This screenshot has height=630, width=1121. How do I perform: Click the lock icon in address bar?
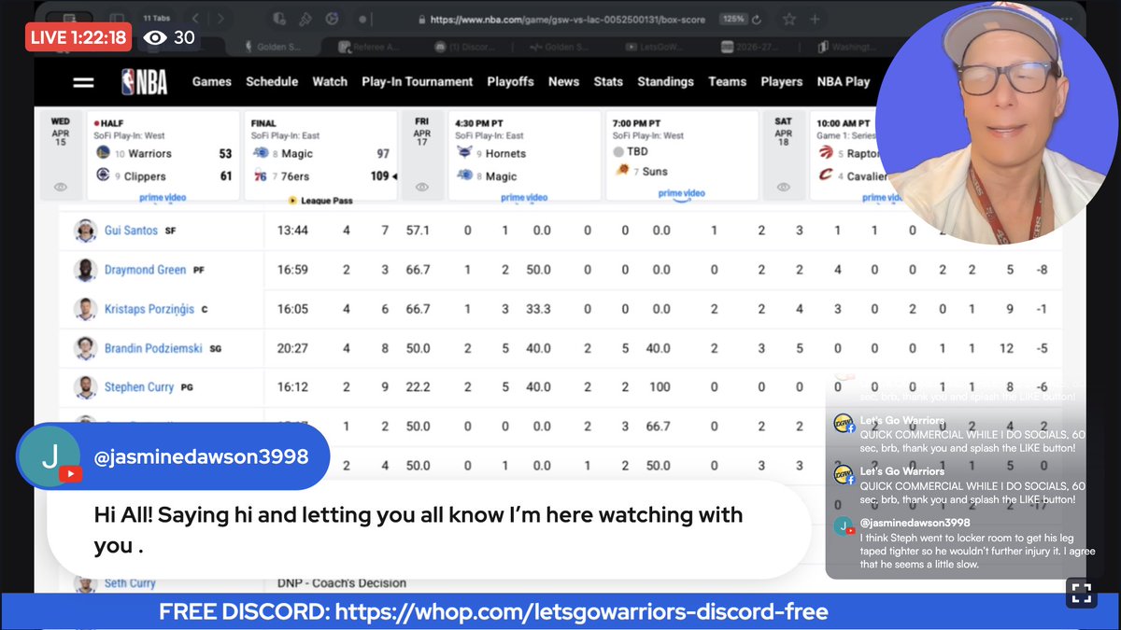(x=423, y=19)
